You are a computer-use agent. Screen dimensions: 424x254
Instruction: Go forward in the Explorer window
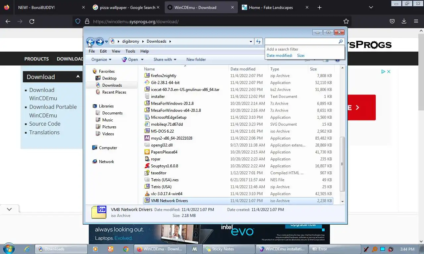point(100,41)
